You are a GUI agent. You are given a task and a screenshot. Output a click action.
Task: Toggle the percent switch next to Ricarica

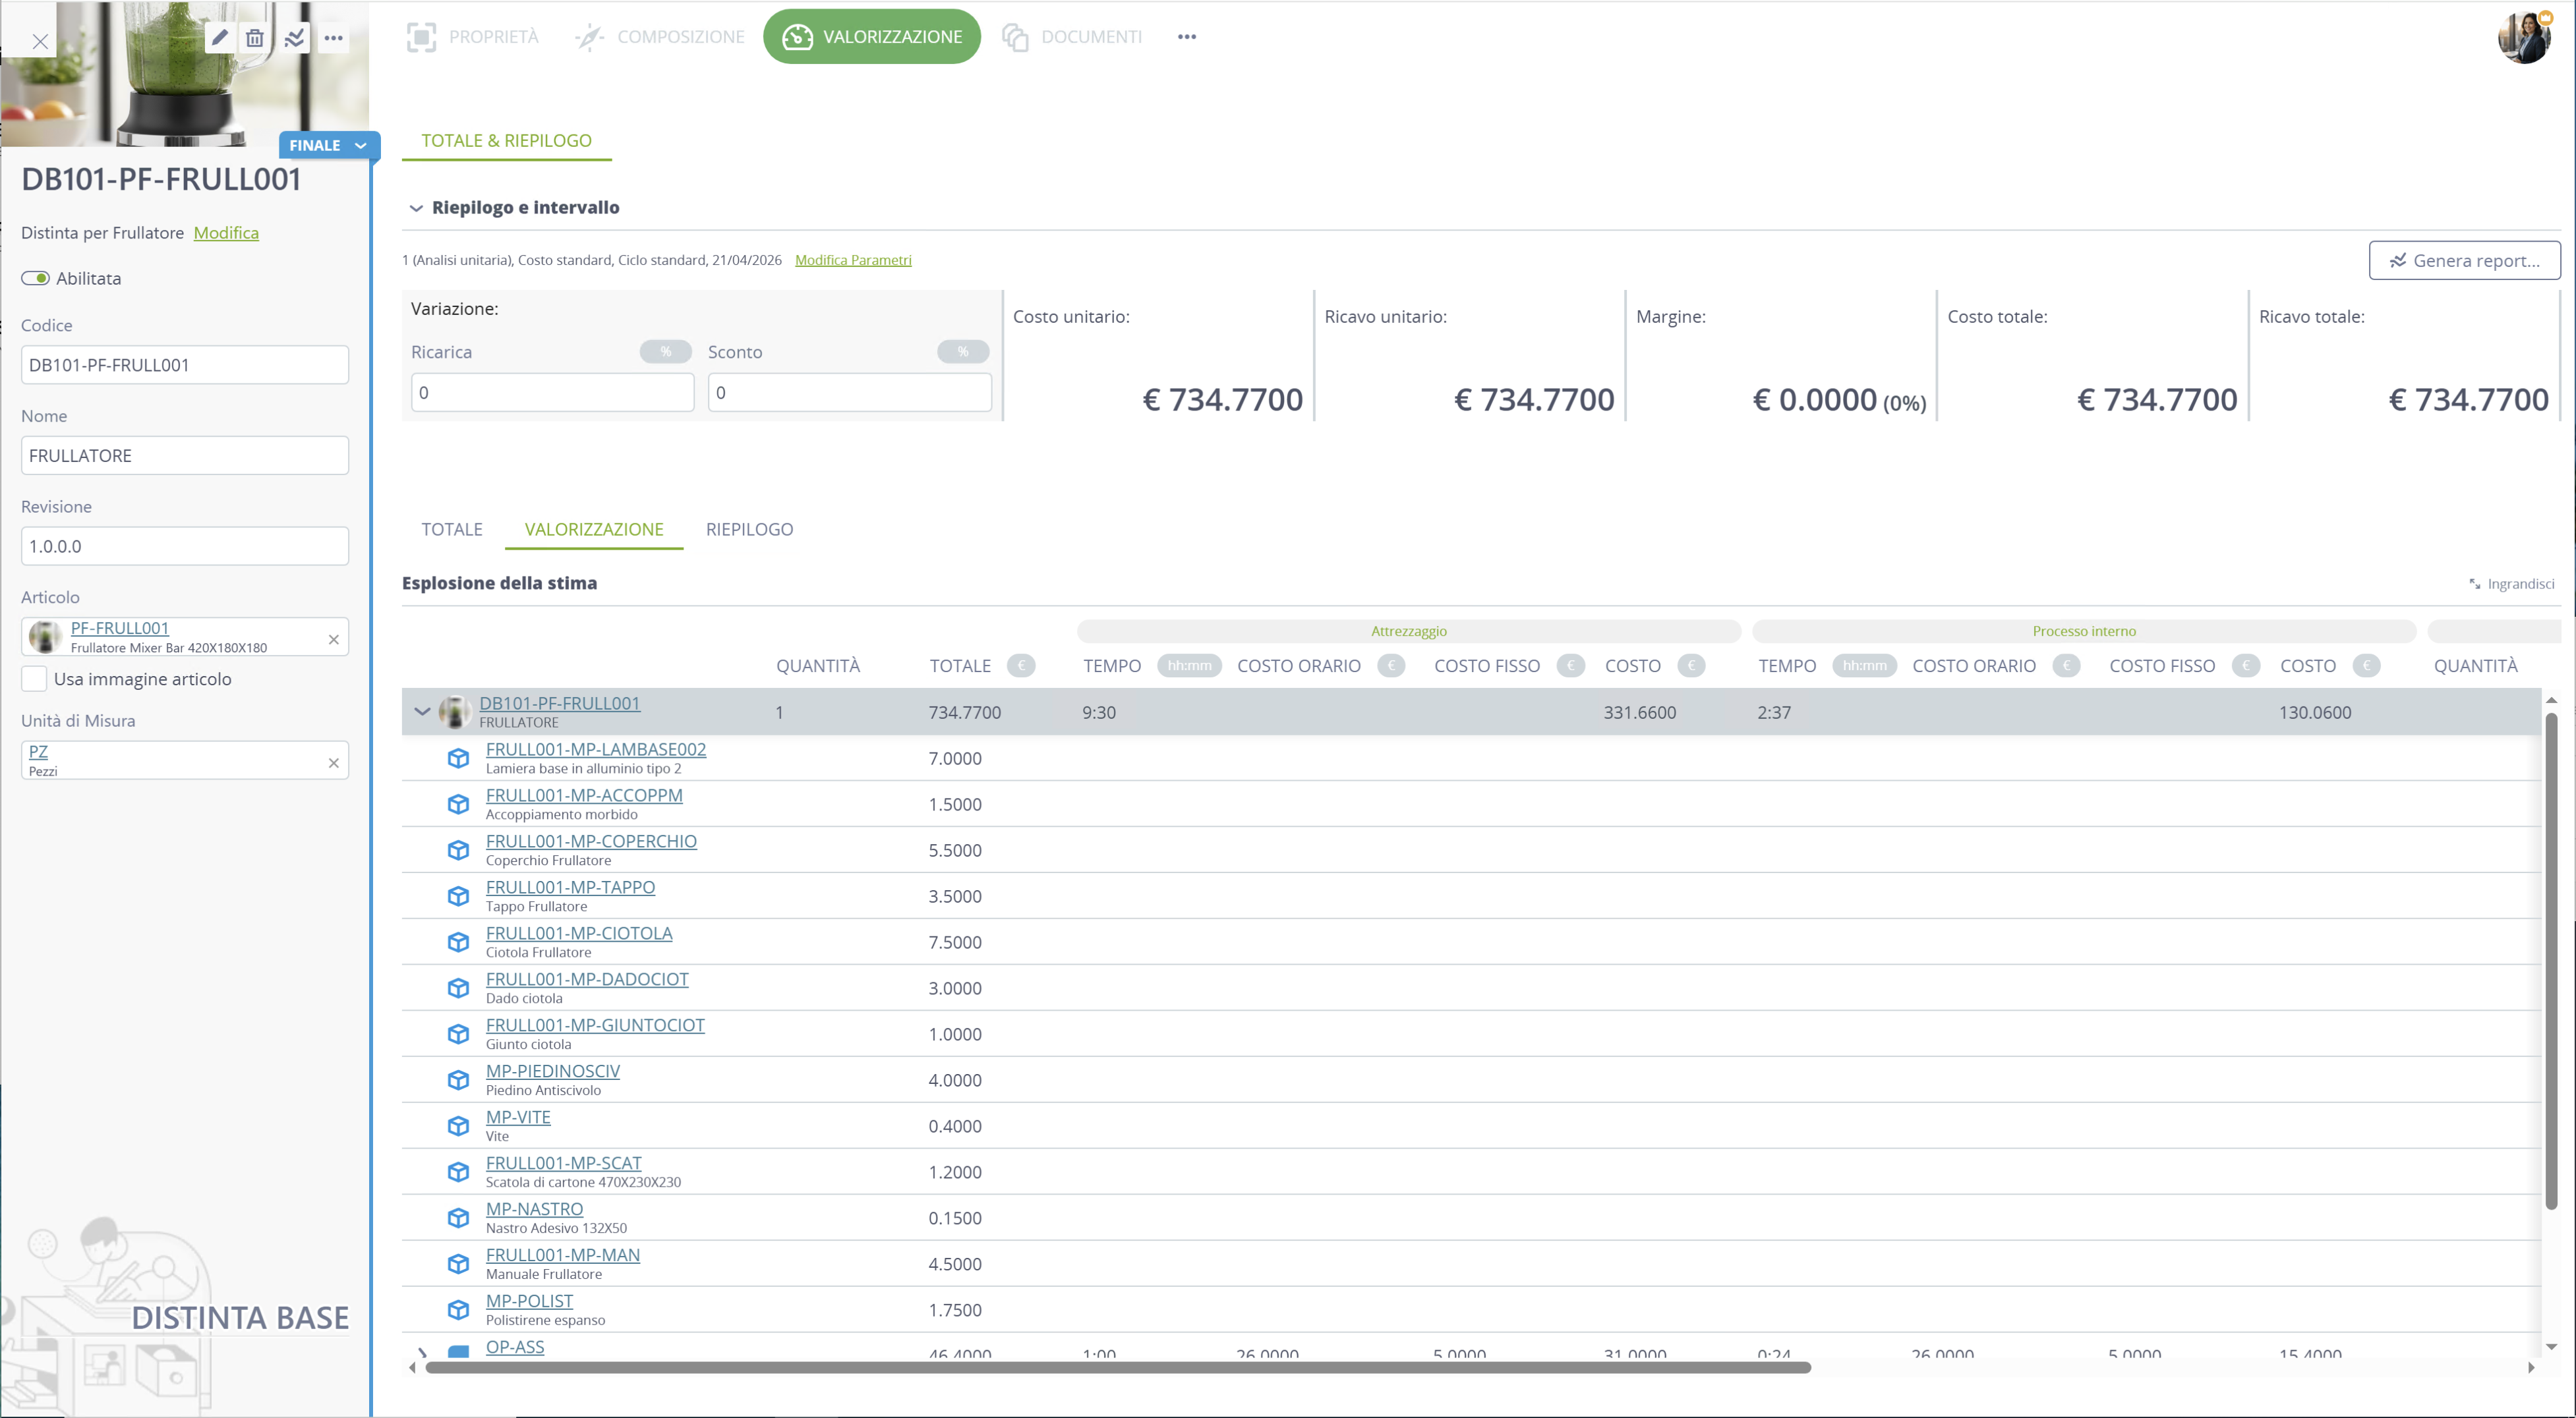tap(666, 352)
